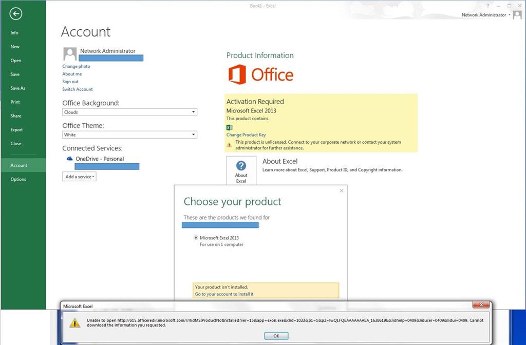Viewport: 526px width, 345px height.
Task: Open the New menu item
Action: 15,47
